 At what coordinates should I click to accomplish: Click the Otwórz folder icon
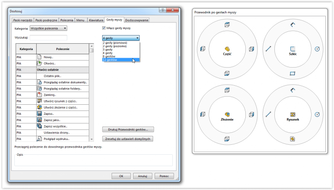point(40,63)
